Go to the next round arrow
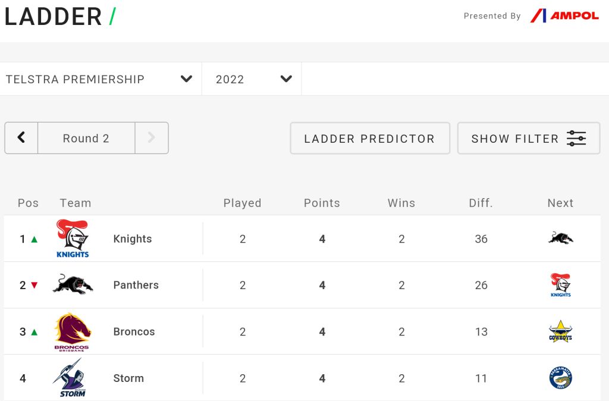The width and height of the screenshot is (609, 401). (152, 138)
